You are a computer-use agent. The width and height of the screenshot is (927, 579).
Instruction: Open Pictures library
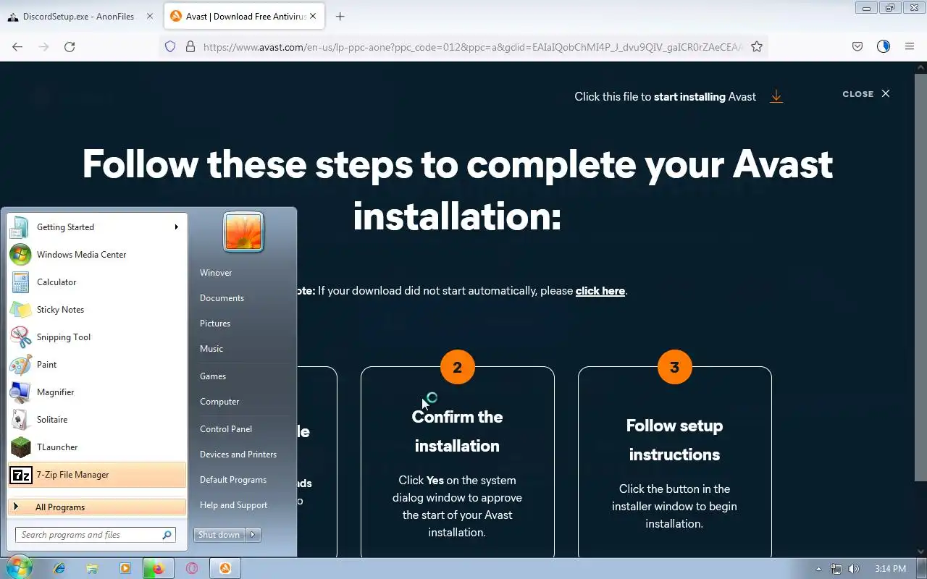pyautogui.click(x=215, y=324)
